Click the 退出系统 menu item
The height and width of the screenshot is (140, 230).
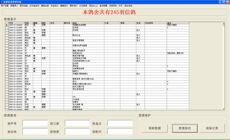tap(128, 6)
